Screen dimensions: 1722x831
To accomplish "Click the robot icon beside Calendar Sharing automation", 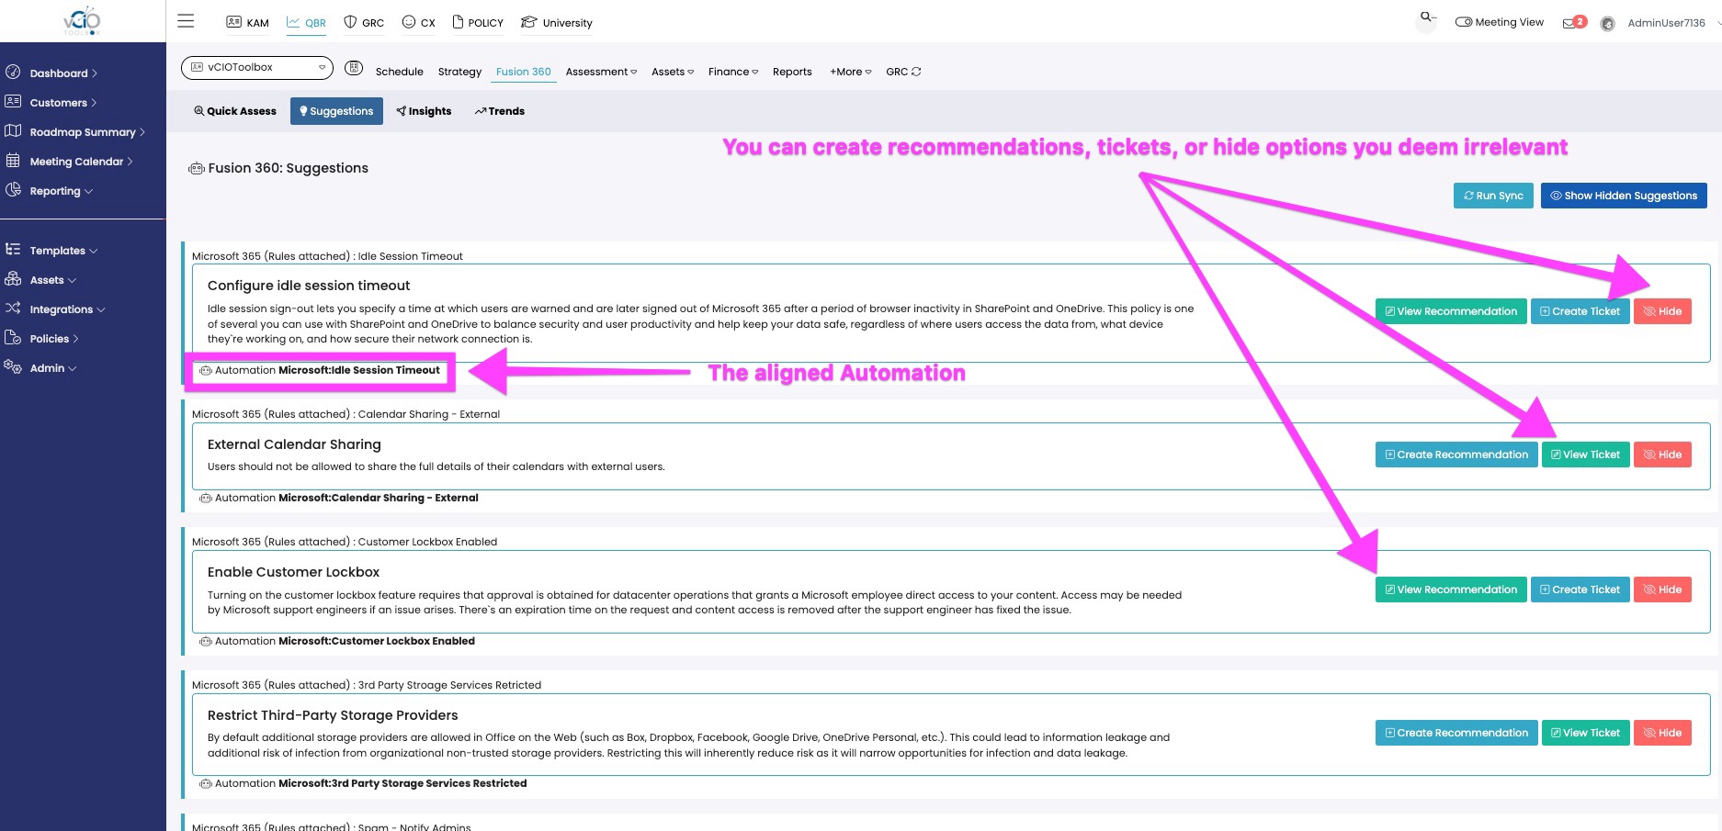I will click(x=206, y=499).
